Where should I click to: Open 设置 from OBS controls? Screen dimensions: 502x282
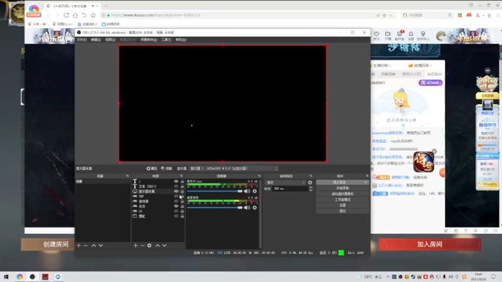tap(342, 206)
